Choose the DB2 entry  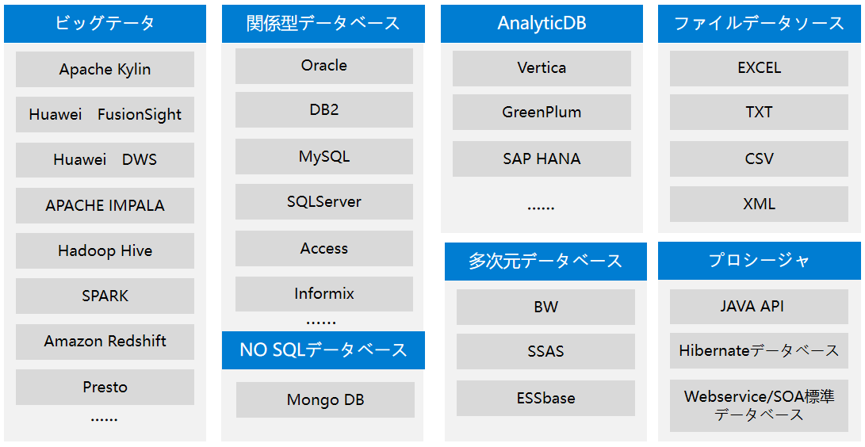pyautogui.click(x=323, y=109)
